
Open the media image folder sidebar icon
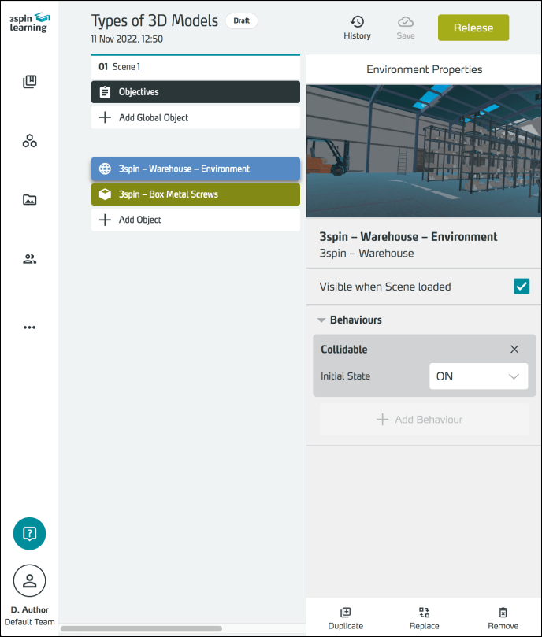pyautogui.click(x=29, y=199)
